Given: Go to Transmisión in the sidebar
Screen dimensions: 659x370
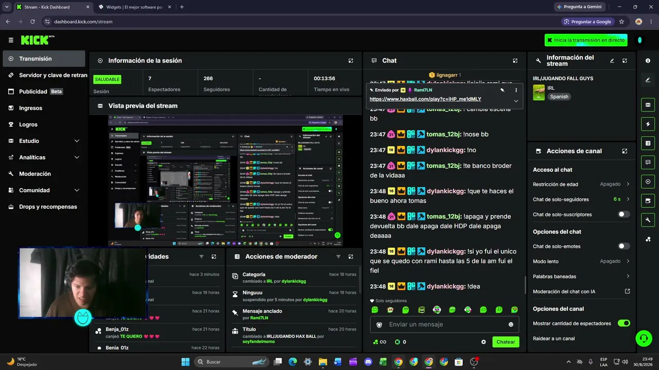Looking at the screenshot, I should pos(44,59).
